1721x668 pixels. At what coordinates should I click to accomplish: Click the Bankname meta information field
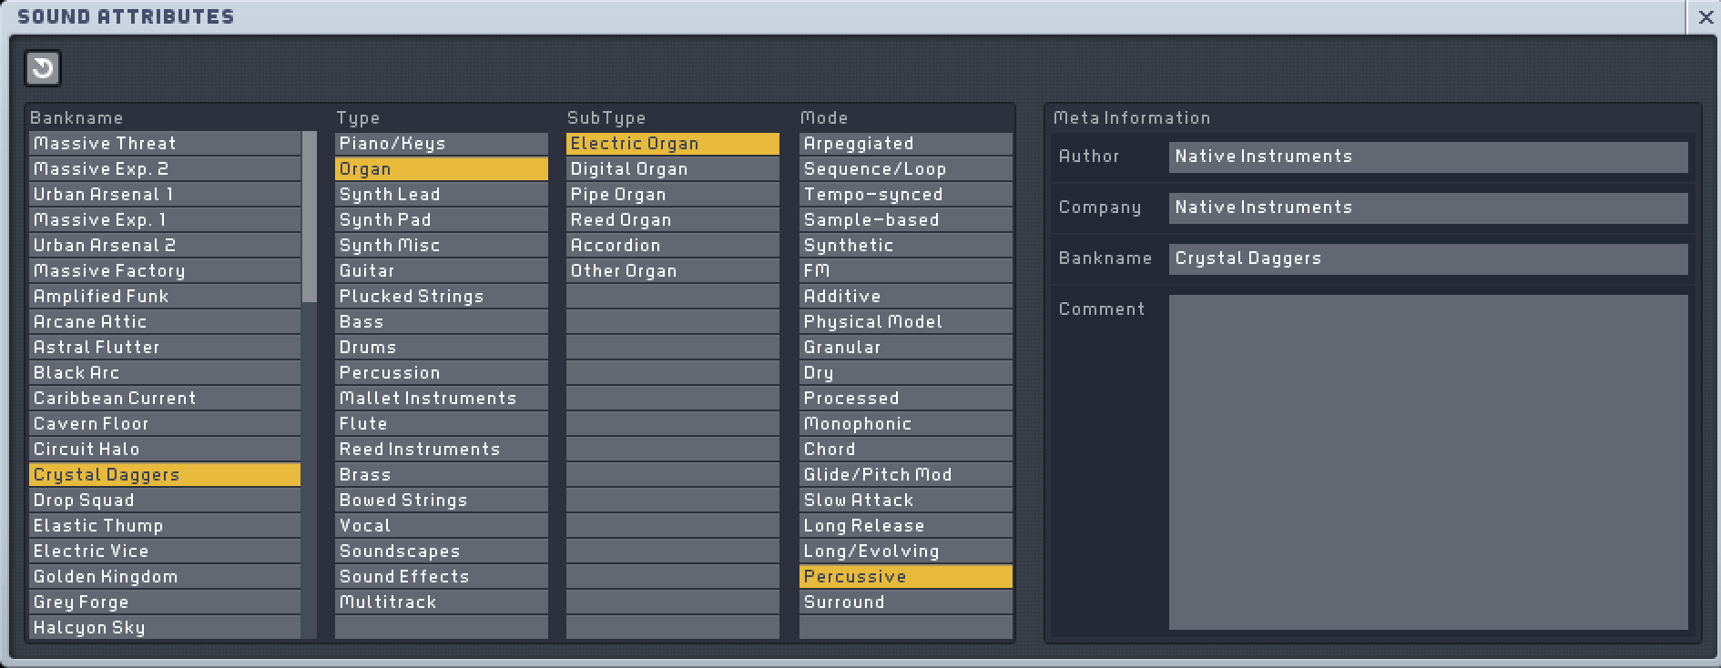pos(1428,258)
